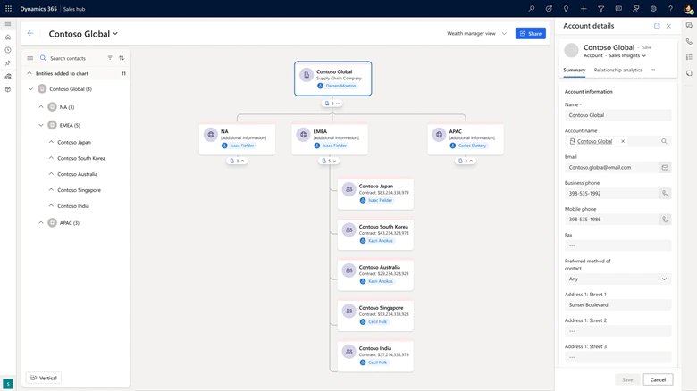The width and height of the screenshot is (697, 391).
Task: Select the Summary tab
Action: (574, 70)
